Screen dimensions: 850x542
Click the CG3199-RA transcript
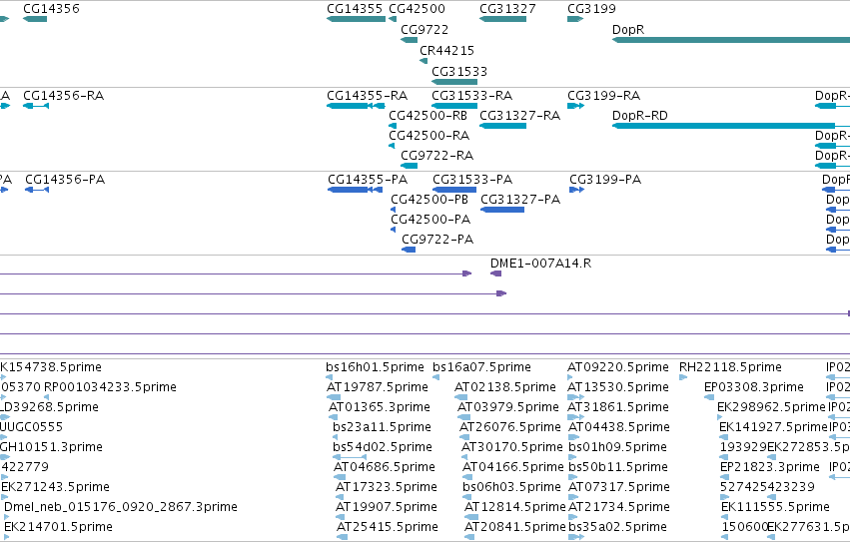click(x=575, y=106)
